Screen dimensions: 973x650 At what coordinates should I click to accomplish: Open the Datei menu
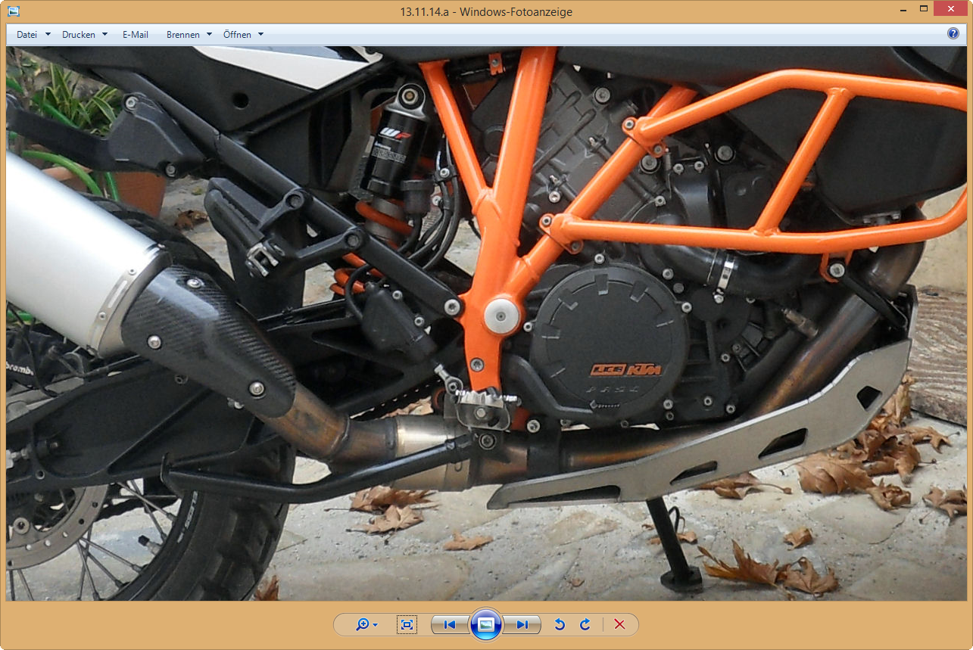(x=27, y=34)
